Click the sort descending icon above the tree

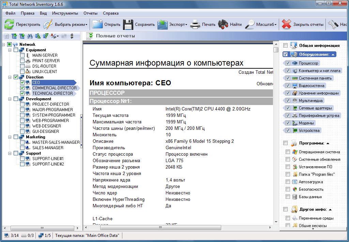point(38,36)
